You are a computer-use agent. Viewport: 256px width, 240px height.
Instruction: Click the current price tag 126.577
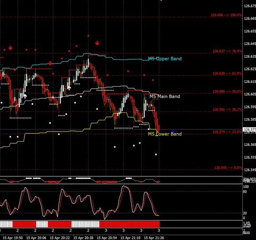[250, 129]
